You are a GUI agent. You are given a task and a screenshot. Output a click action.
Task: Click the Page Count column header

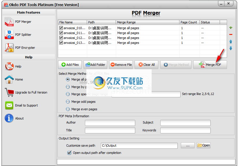point(189,22)
